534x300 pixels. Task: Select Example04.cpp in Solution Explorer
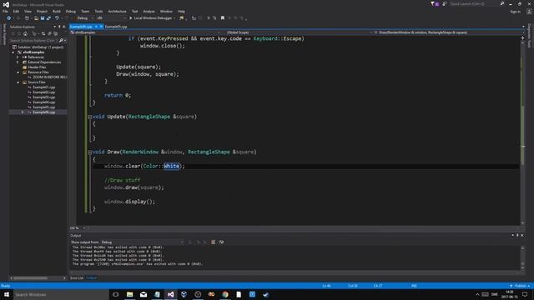click(44, 102)
